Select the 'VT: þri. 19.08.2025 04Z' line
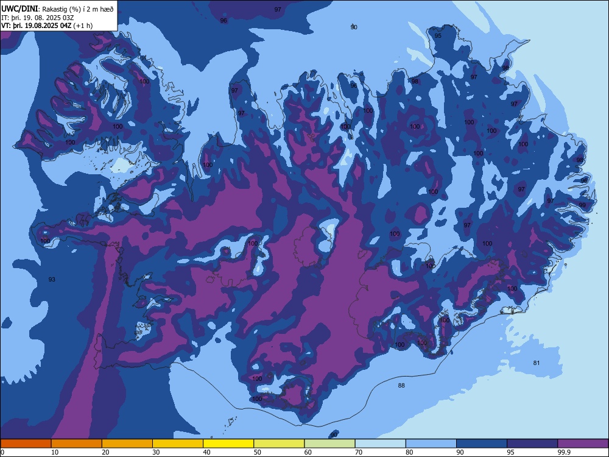 click(36, 26)
